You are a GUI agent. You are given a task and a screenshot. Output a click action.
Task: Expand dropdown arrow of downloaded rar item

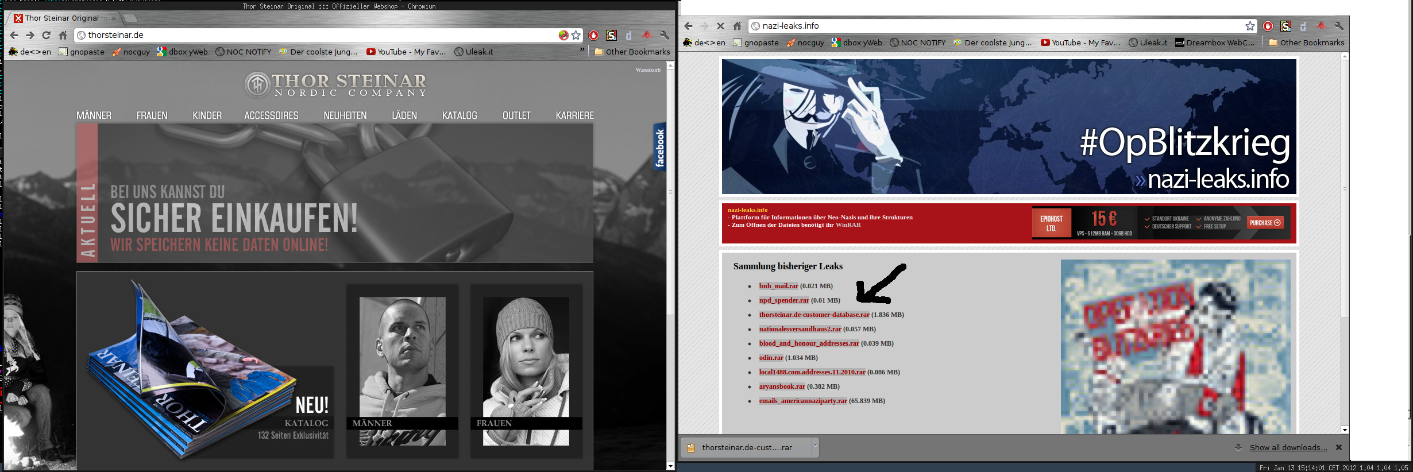[814, 447]
